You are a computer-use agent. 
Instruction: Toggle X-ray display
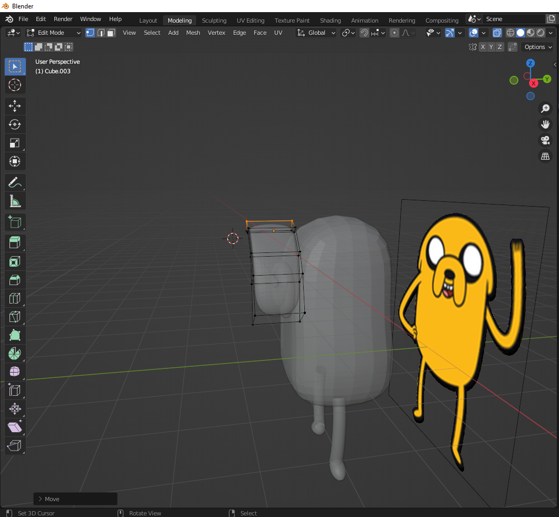click(497, 33)
